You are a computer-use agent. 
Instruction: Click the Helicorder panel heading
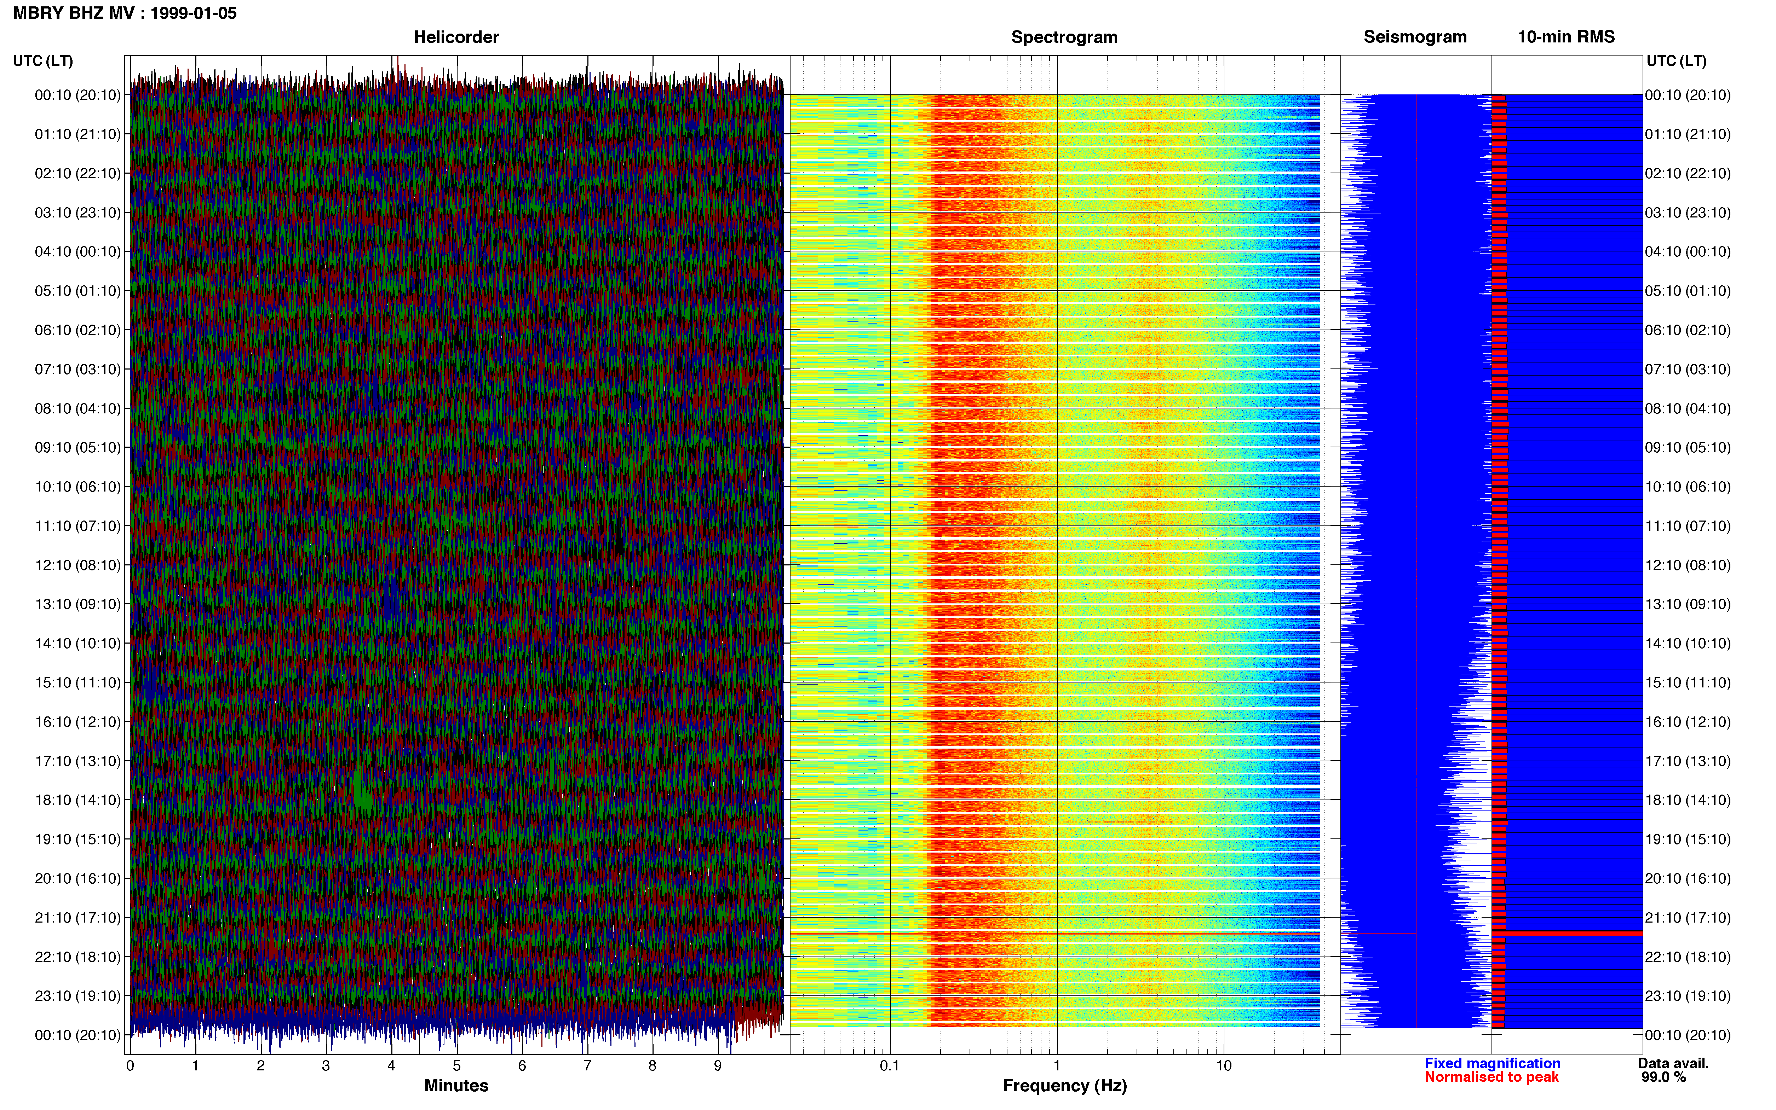coord(456,37)
